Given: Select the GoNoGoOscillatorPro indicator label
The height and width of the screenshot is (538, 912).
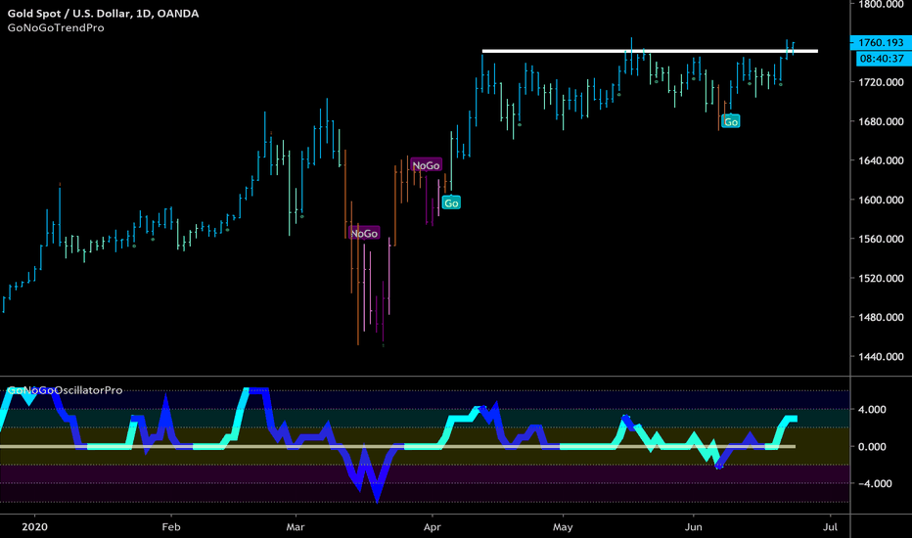Looking at the screenshot, I should coord(65,390).
